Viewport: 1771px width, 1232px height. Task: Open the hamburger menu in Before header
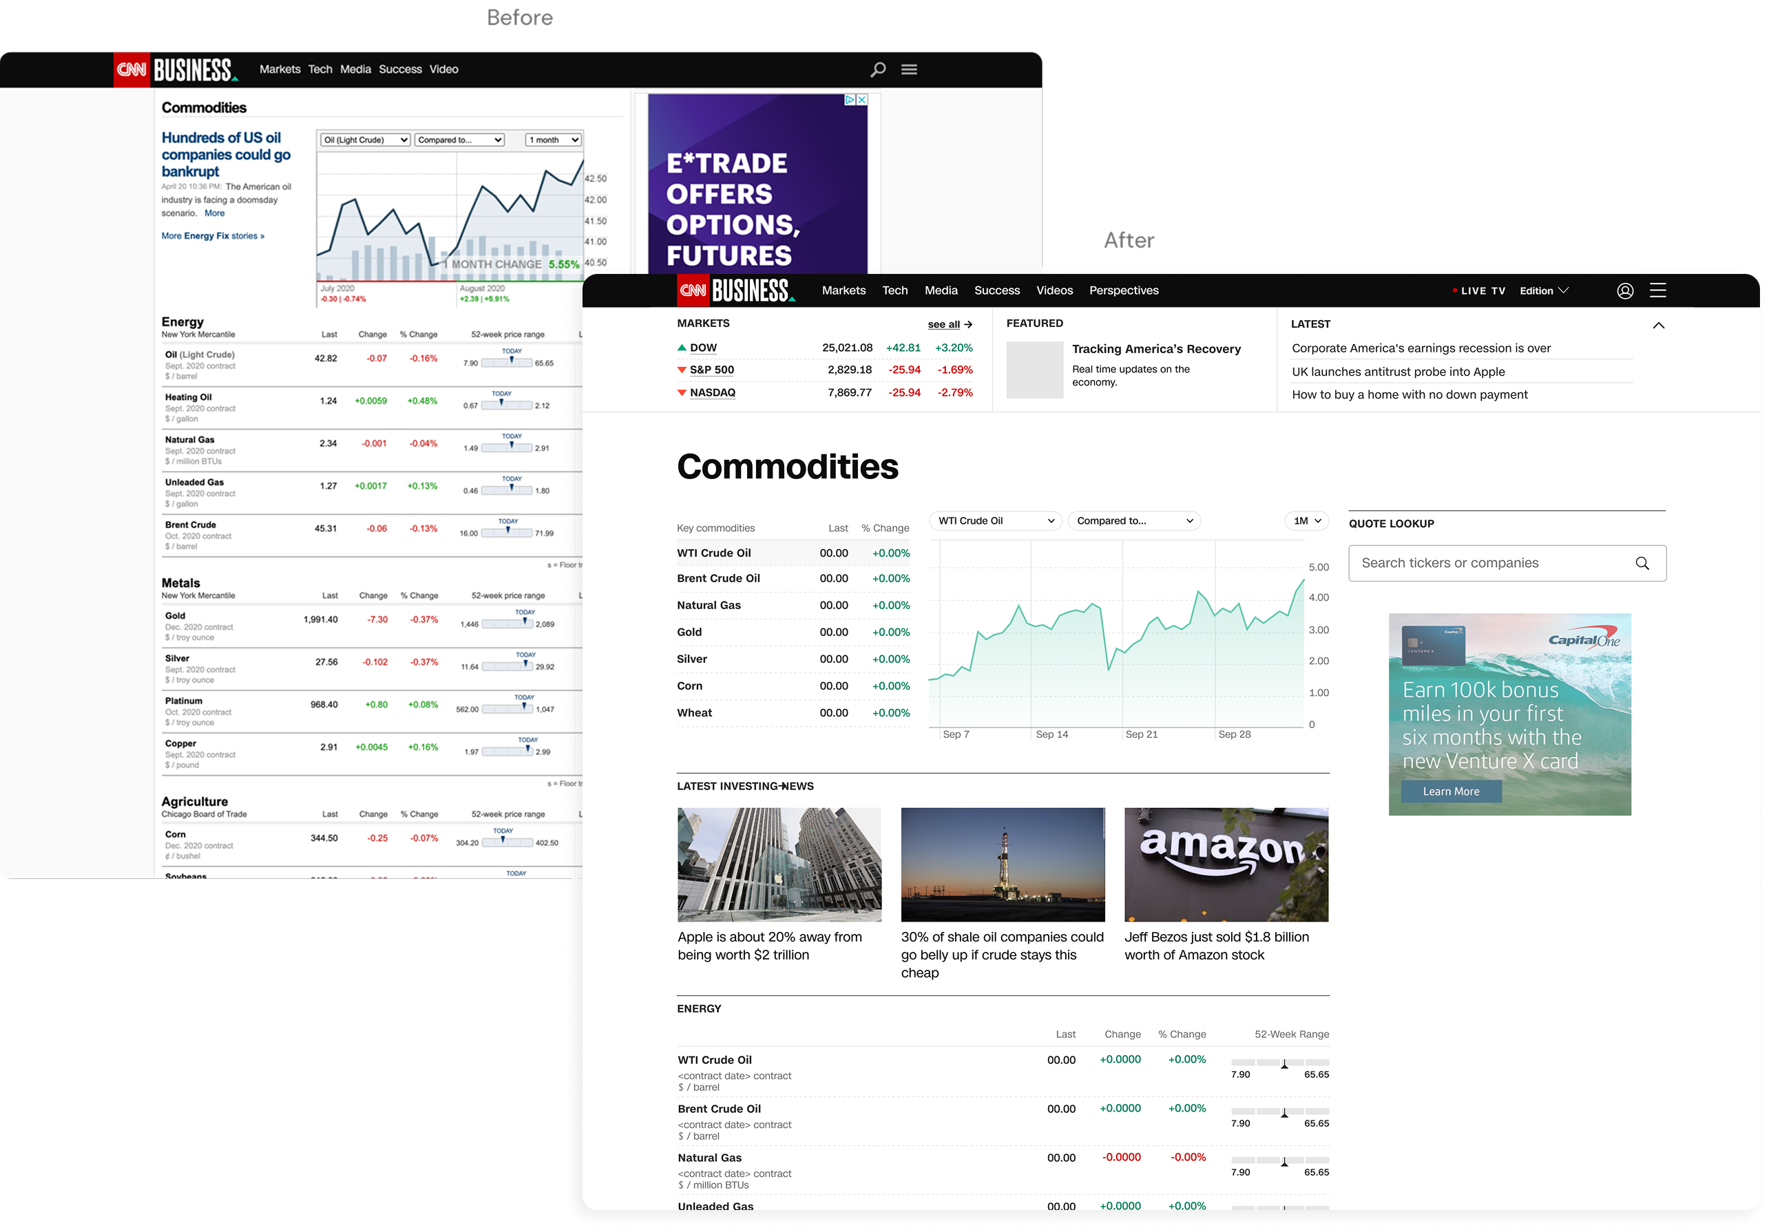click(x=910, y=70)
